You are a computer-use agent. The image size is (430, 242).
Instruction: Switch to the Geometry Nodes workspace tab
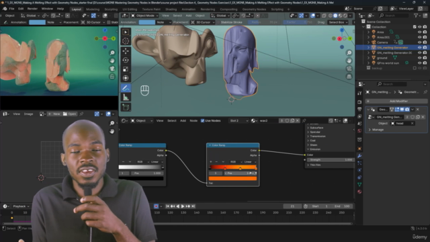click(x=254, y=9)
